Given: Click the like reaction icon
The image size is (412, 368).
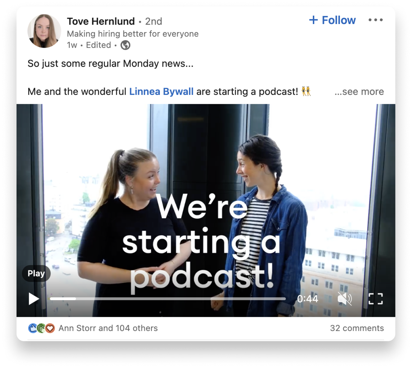Looking at the screenshot, I should point(32,328).
